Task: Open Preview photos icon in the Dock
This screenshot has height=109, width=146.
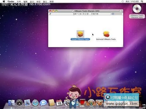Action: tap(67, 103)
